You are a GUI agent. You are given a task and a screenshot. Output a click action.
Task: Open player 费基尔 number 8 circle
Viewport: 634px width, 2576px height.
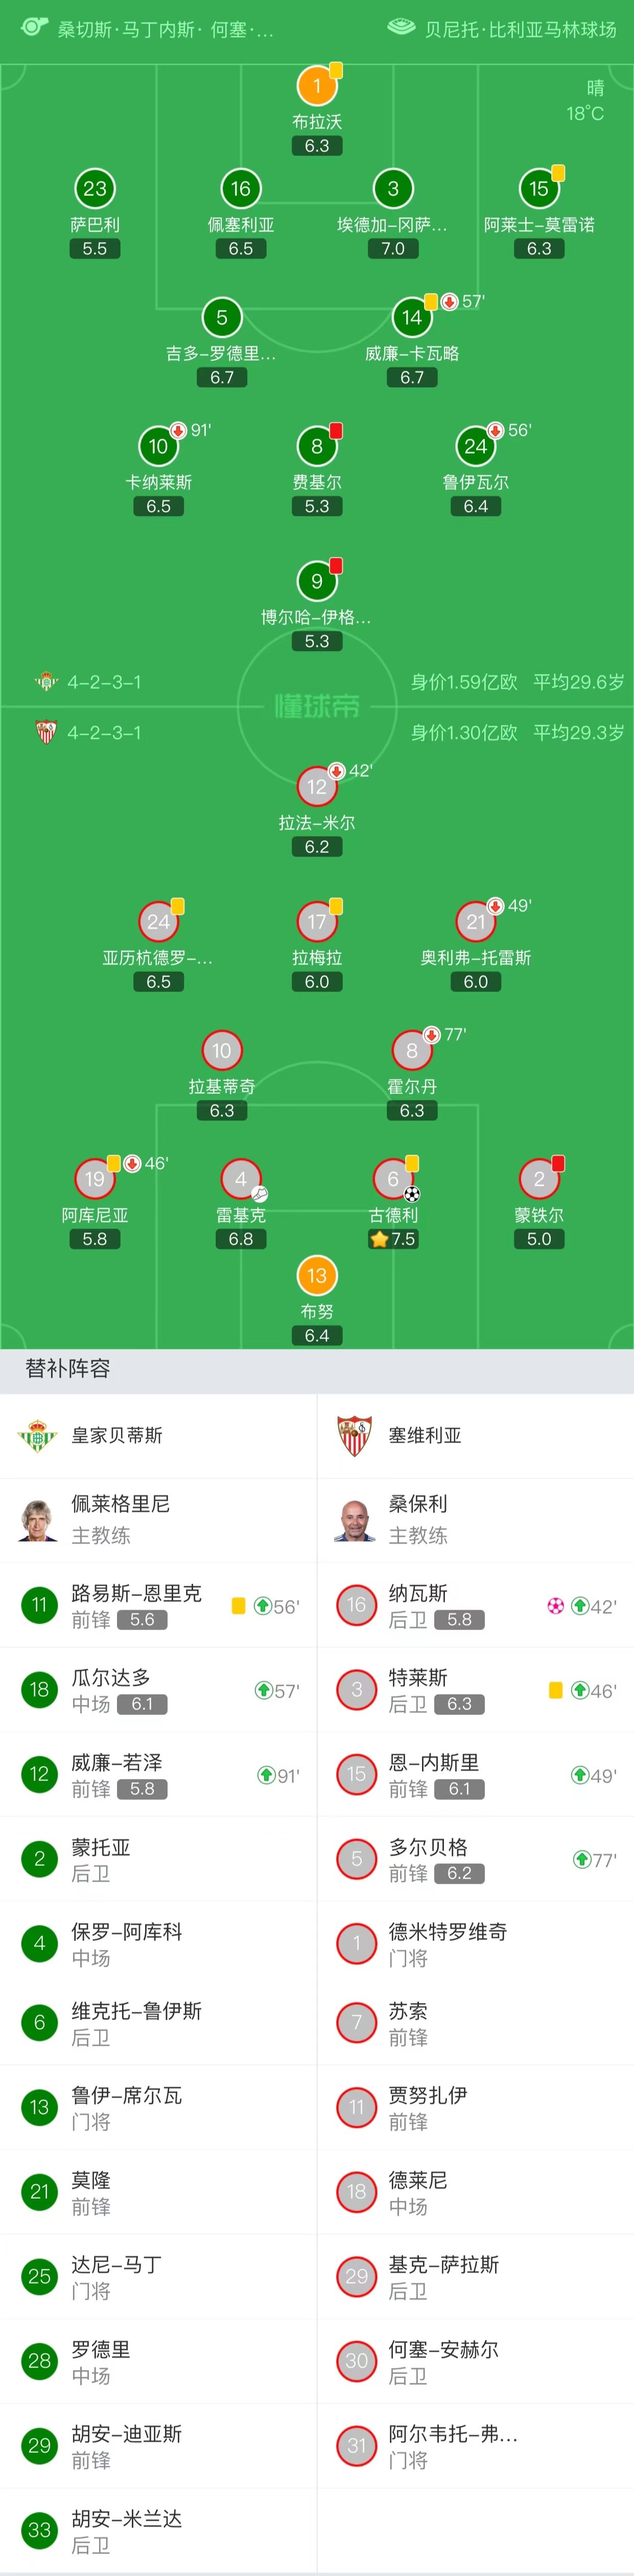pyautogui.click(x=317, y=446)
